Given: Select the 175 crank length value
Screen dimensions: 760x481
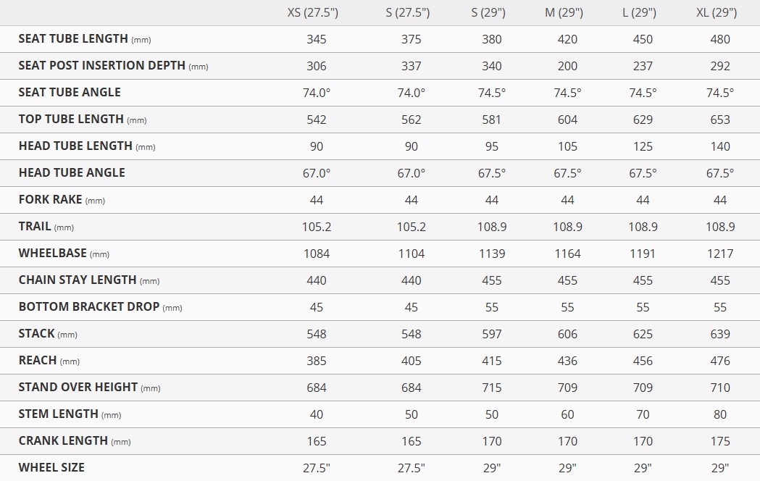Looking at the screenshot, I should (720, 441).
